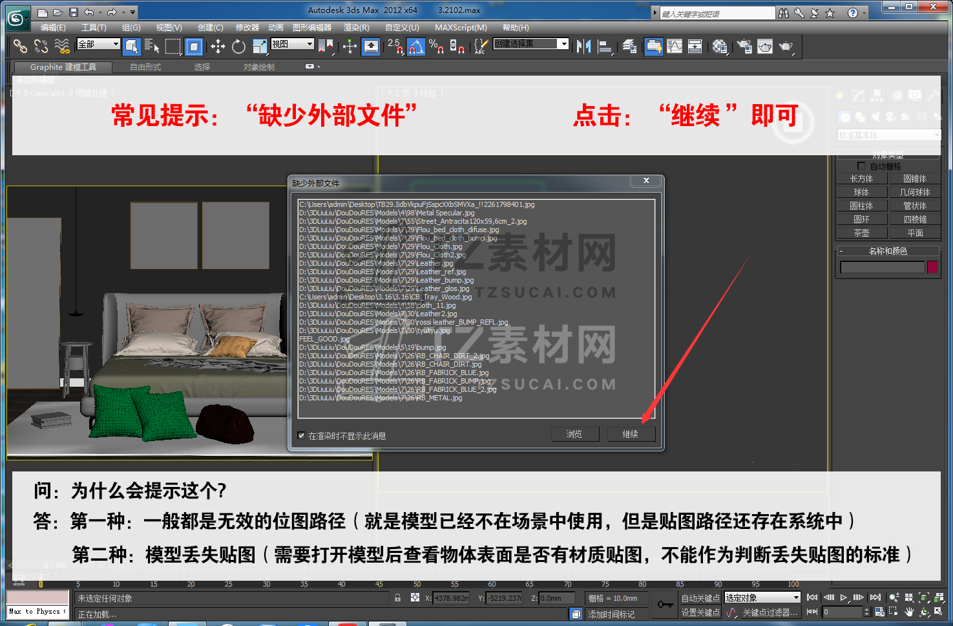Click the Redo arrow icon
Image resolution: width=953 pixels, height=626 pixels.
click(x=112, y=12)
